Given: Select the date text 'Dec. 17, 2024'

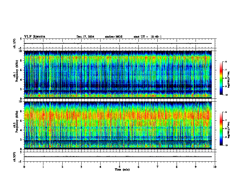Looking at the screenshot, I should [x=85, y=37].
